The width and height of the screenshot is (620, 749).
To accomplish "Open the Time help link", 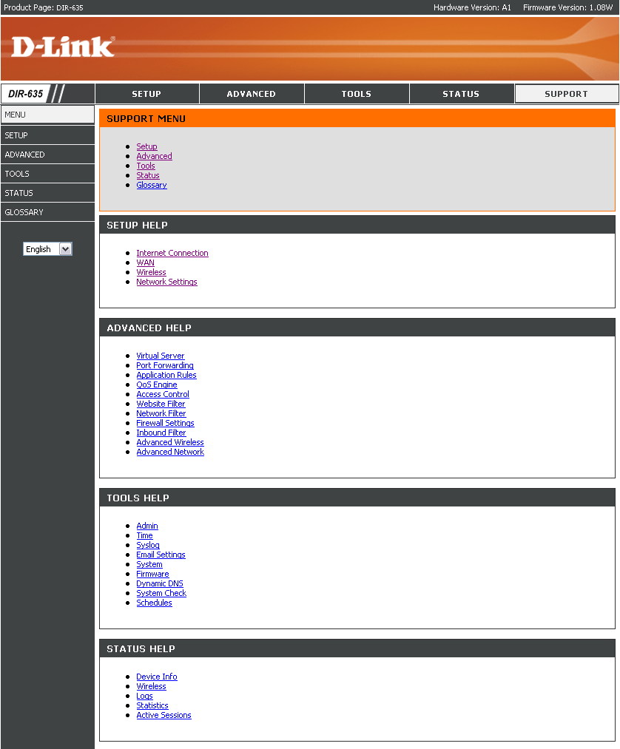I will 144,535.
